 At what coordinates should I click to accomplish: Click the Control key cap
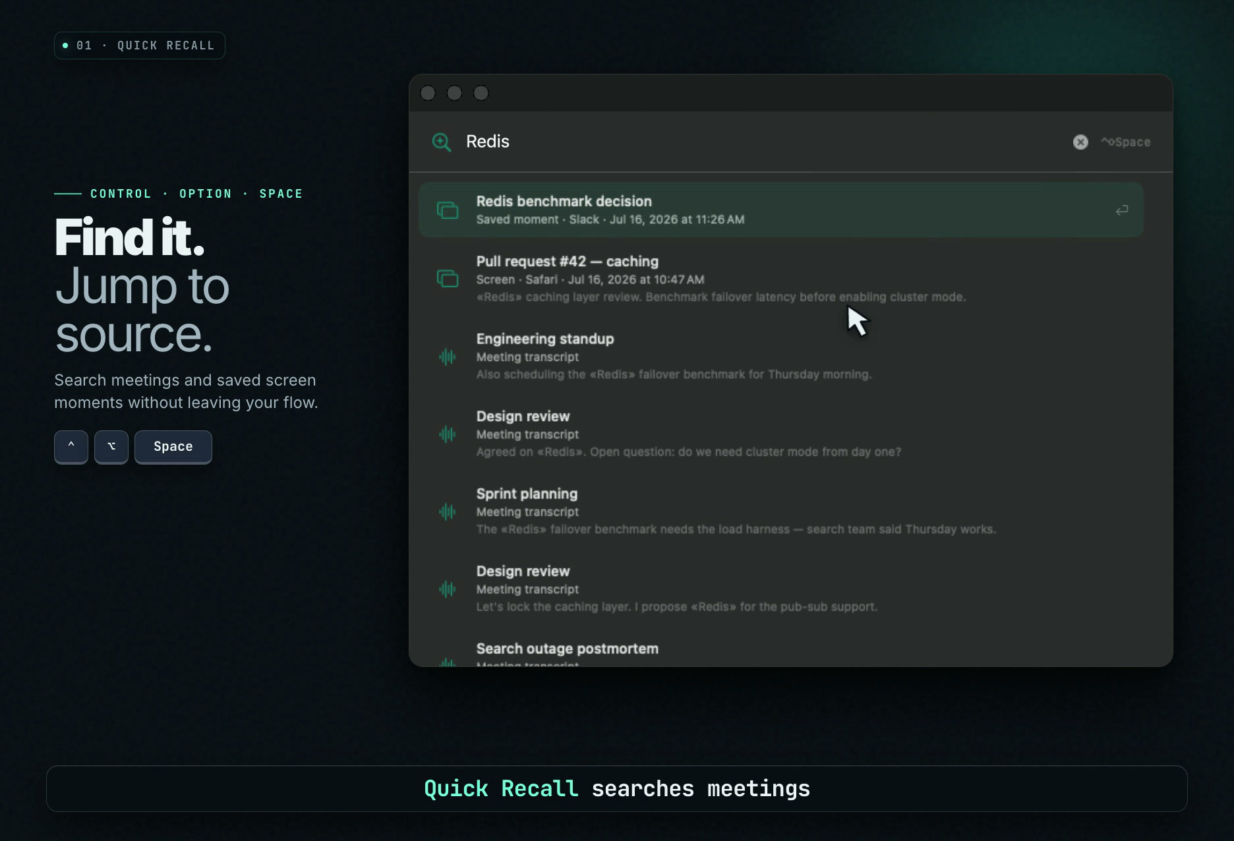tap(71, 447)
